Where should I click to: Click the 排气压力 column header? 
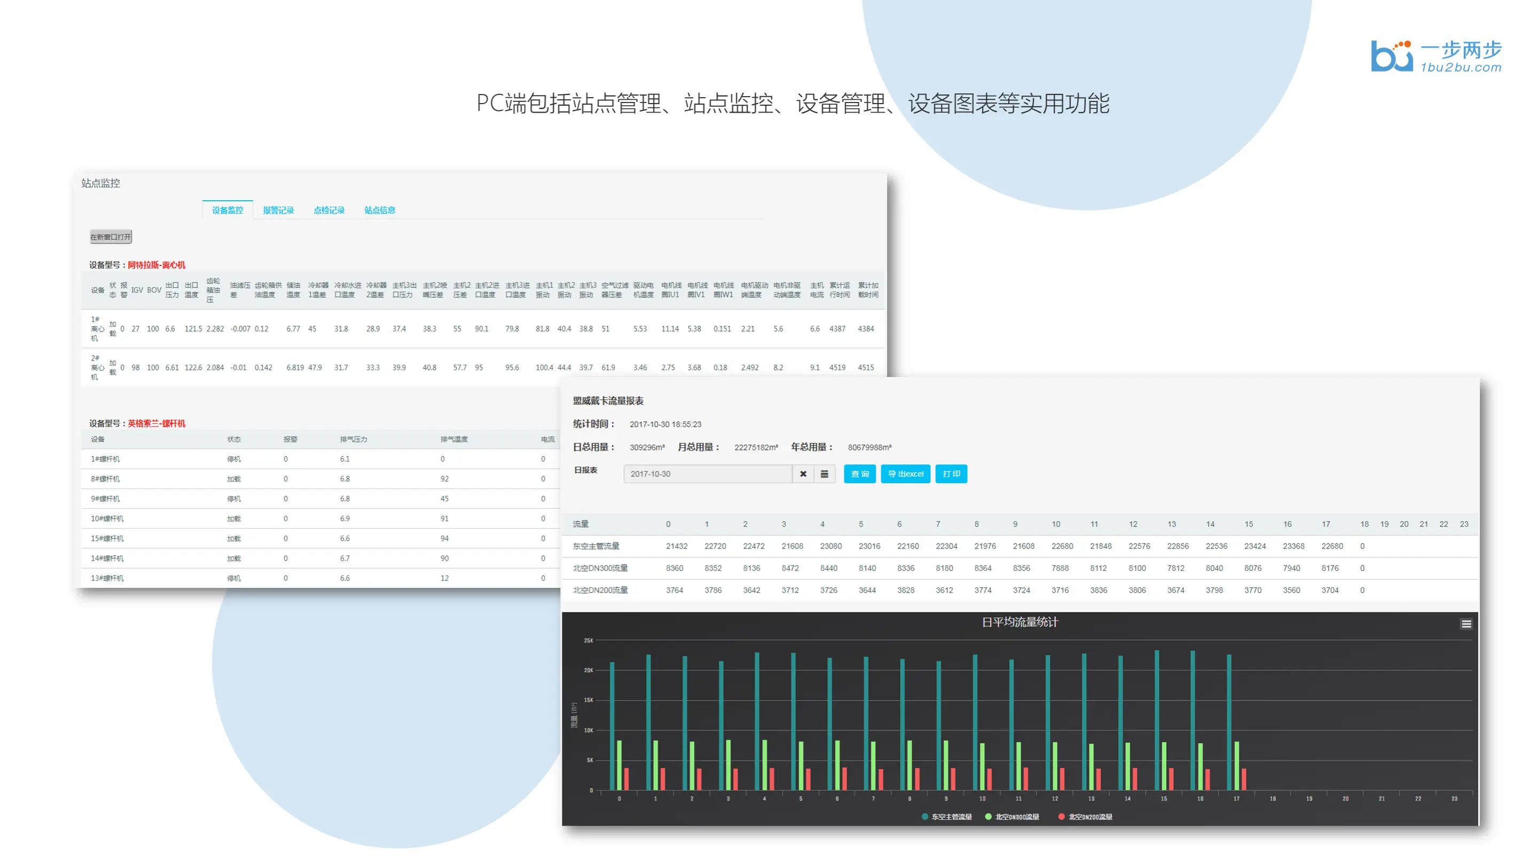[x=353, y=439]
